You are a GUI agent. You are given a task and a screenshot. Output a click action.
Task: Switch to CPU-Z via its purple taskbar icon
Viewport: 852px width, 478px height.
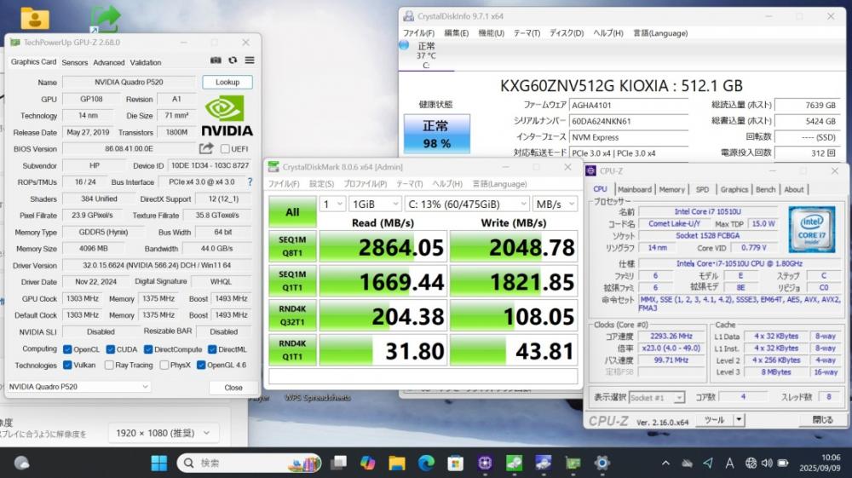tap(485, 463)
